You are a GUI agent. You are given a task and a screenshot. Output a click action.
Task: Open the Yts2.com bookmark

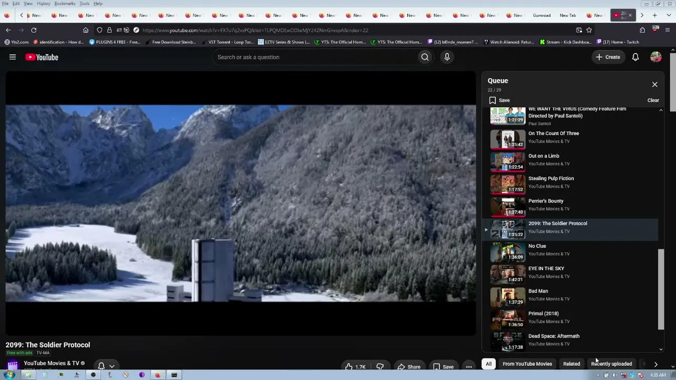pyautogui.click(x=16, y=42)
